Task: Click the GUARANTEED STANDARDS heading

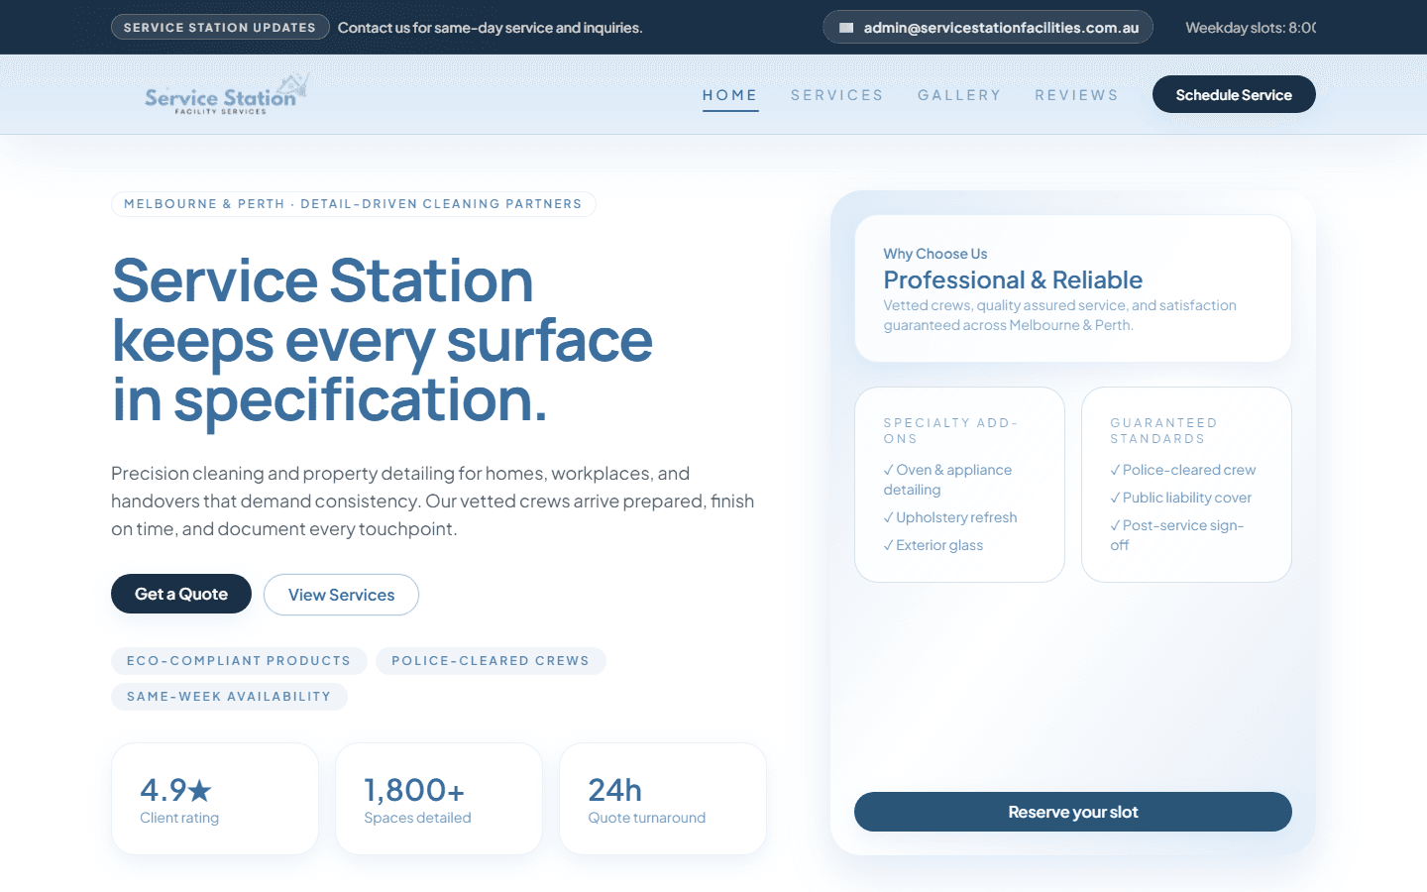Action: click(x=1163, y=430)
